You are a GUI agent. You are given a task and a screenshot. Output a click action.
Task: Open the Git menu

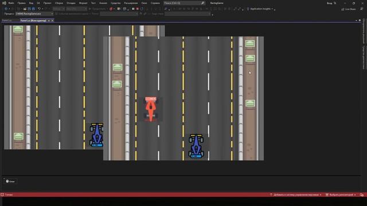click(38, 3)
